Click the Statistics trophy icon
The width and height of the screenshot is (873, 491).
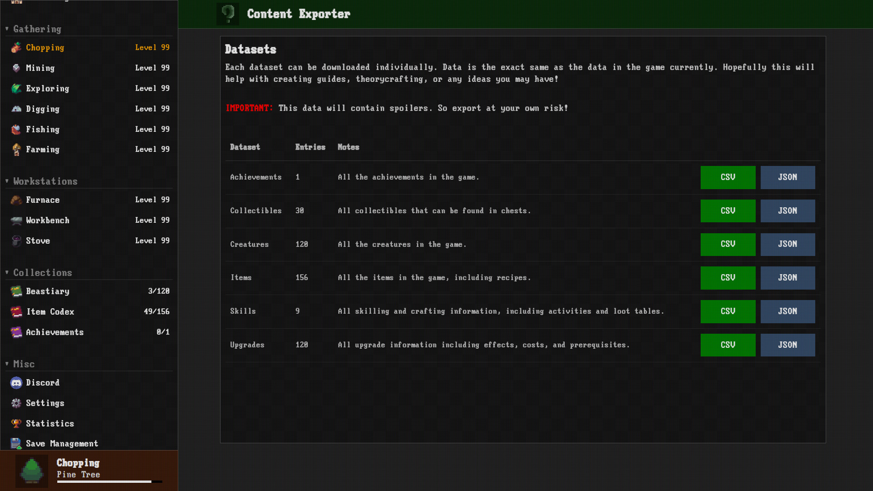[x=16, y=424]
